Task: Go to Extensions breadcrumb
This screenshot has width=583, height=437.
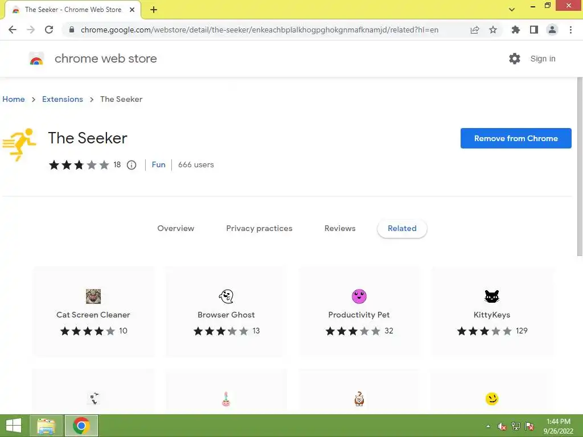Action: coord(63,99)
